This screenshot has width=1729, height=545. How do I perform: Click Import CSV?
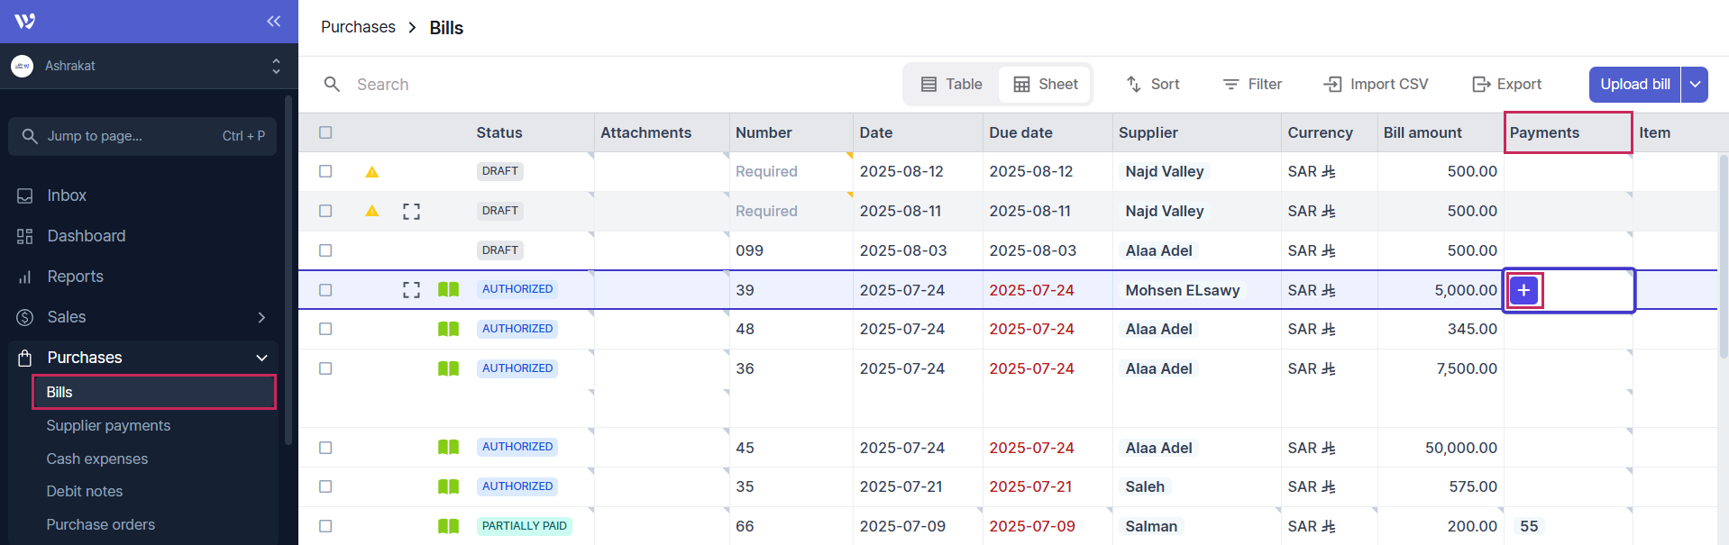1376,84
